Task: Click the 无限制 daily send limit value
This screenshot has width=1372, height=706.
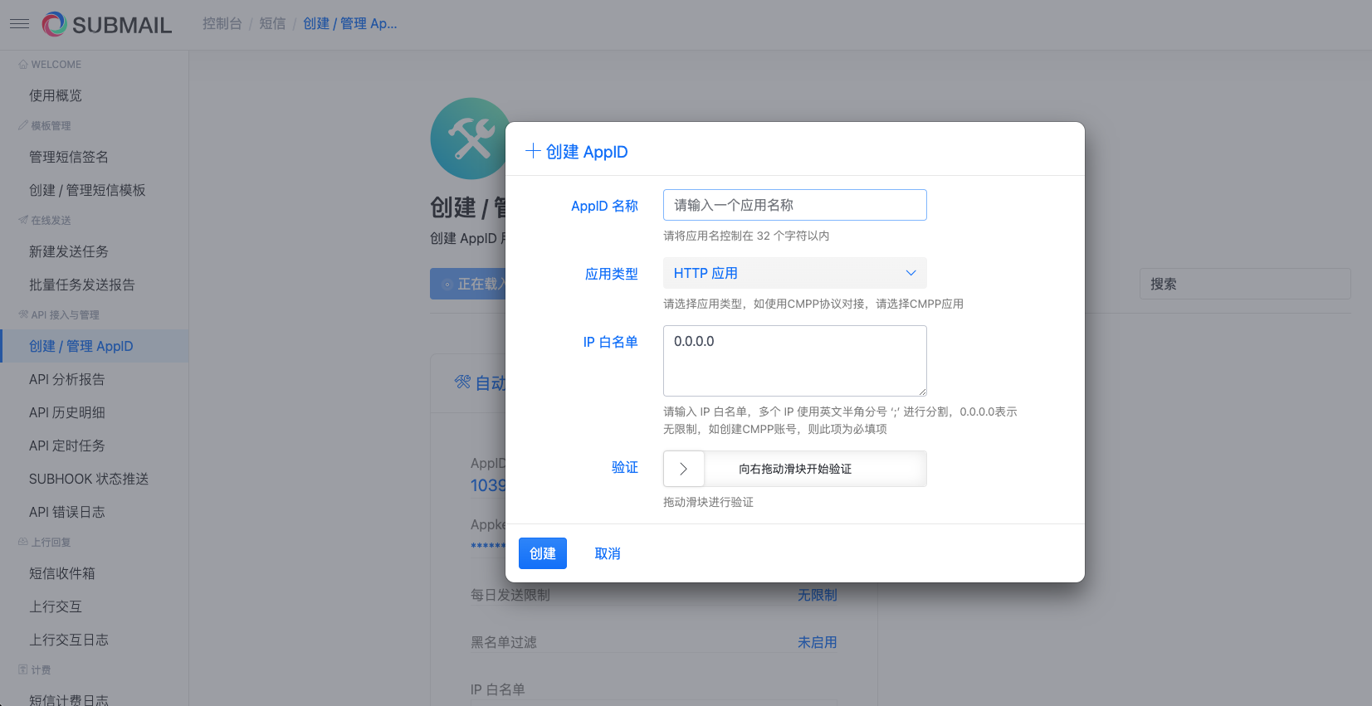Action: pyautogui.click(x=818, y=595)
